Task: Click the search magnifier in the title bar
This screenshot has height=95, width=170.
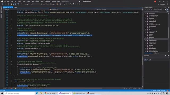Action: pyautogui.click(x=80, y=1)
